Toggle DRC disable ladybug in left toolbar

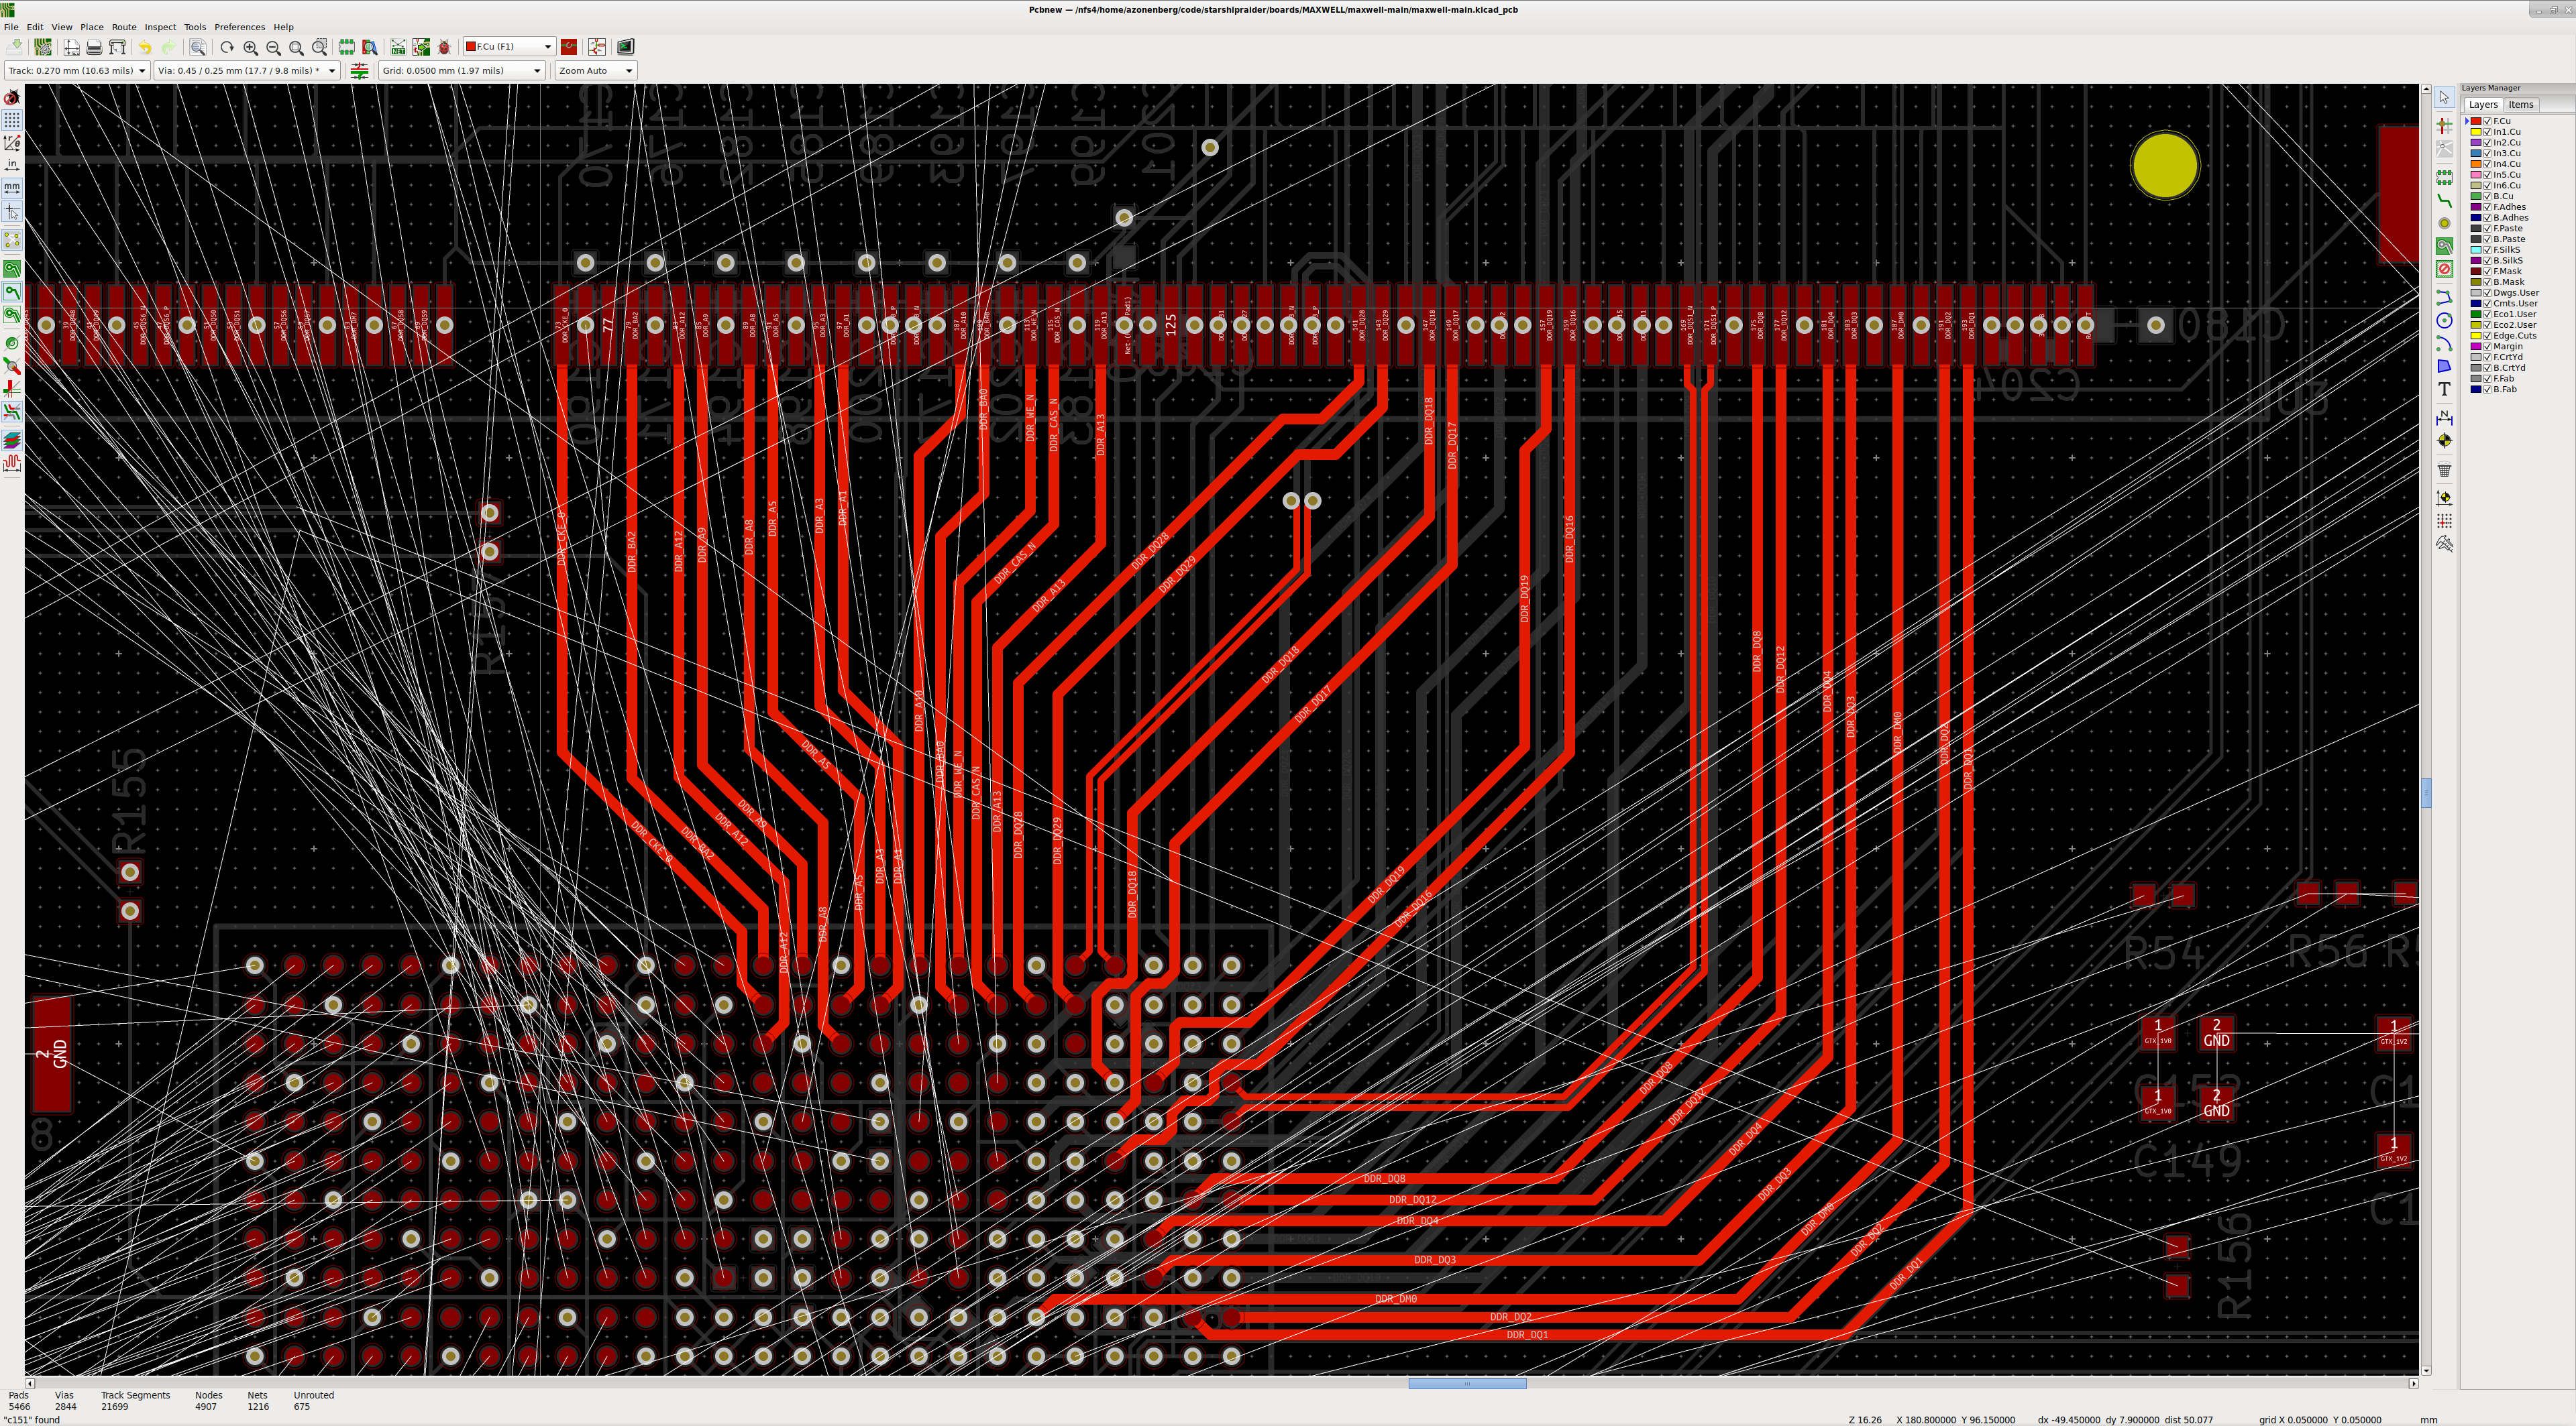point(12,98)
